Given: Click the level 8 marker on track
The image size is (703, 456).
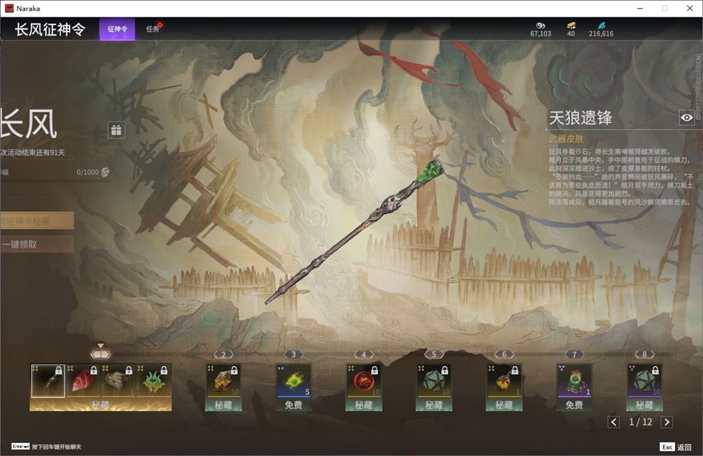Looking at the screenshot, I should pyautogui.click(x=644, y=354).
